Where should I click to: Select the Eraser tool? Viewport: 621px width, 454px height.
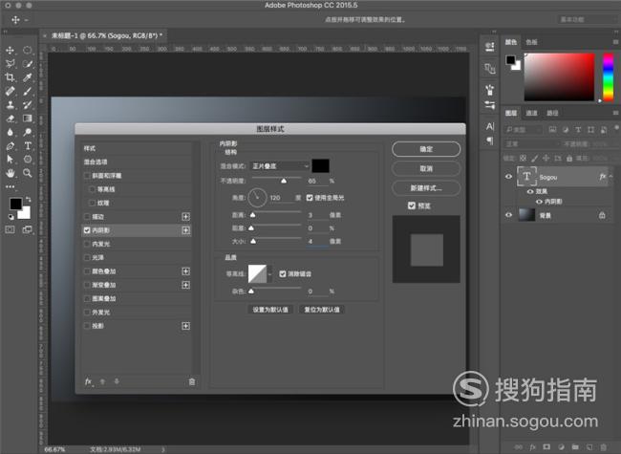click(x=10, y=119)
